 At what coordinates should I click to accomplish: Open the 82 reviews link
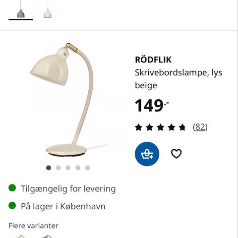(x=200, y=127)
